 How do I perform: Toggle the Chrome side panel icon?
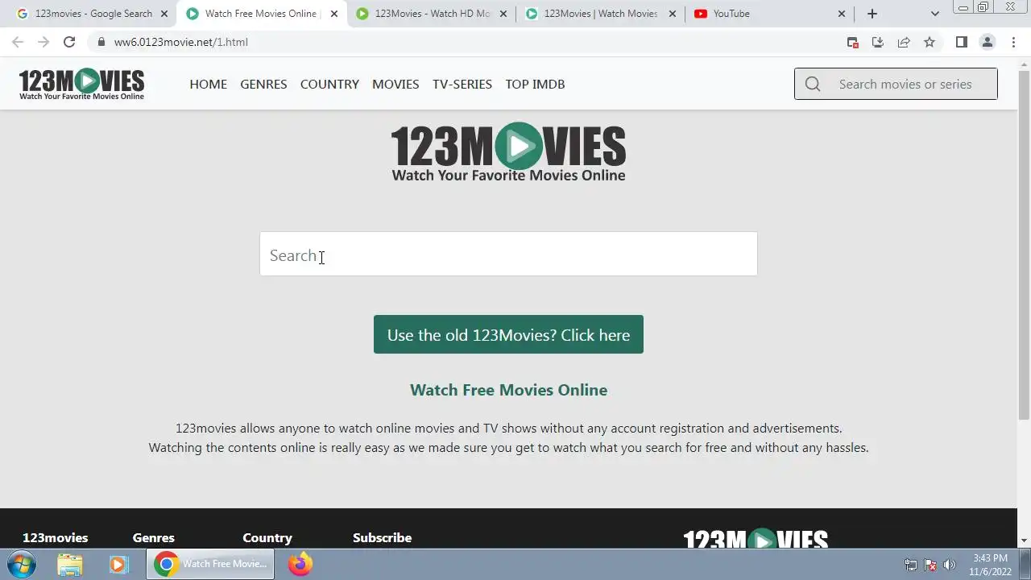[x=962, y=42]
